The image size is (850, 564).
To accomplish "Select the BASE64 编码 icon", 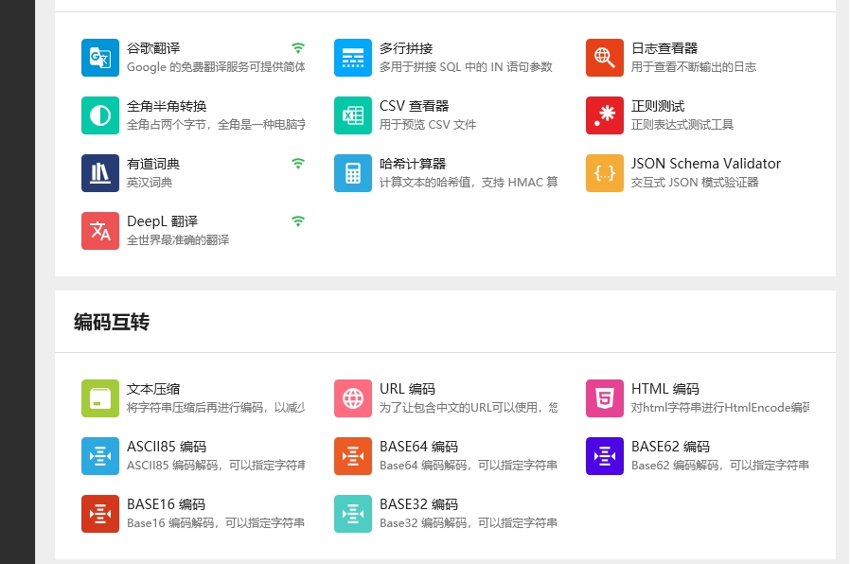I will click(x=352, y=456).
